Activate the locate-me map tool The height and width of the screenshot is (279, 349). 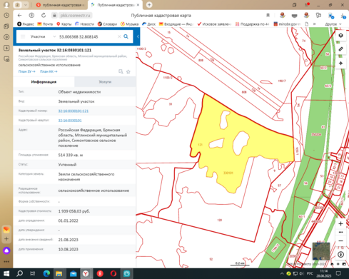coord(340,64)
